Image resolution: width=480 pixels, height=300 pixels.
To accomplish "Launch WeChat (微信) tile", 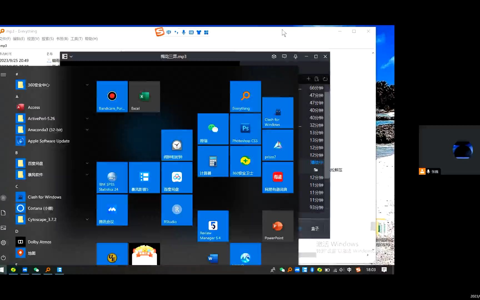I will click(x=213, y=129).
